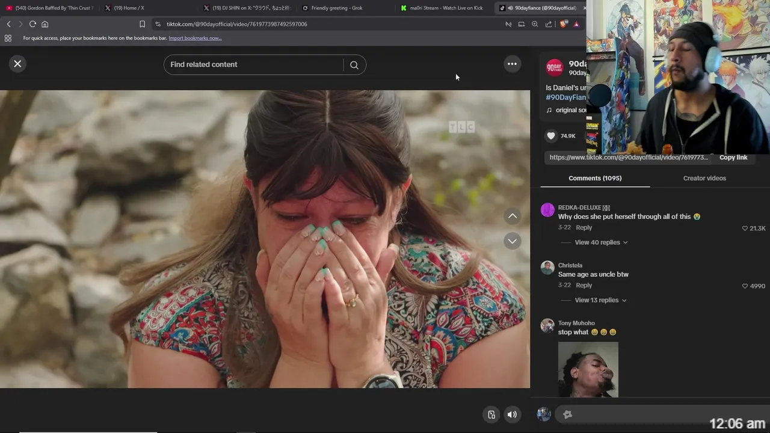
Task: Go to next video with down chevron
Action: 512,241
